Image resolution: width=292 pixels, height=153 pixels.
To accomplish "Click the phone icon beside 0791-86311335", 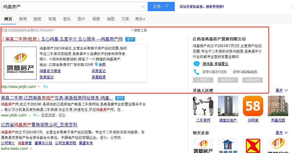I will [x=197, y=72].
